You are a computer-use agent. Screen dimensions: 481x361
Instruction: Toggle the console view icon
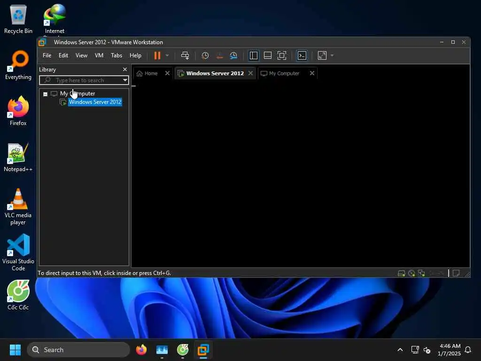click(x=302, y=55)
